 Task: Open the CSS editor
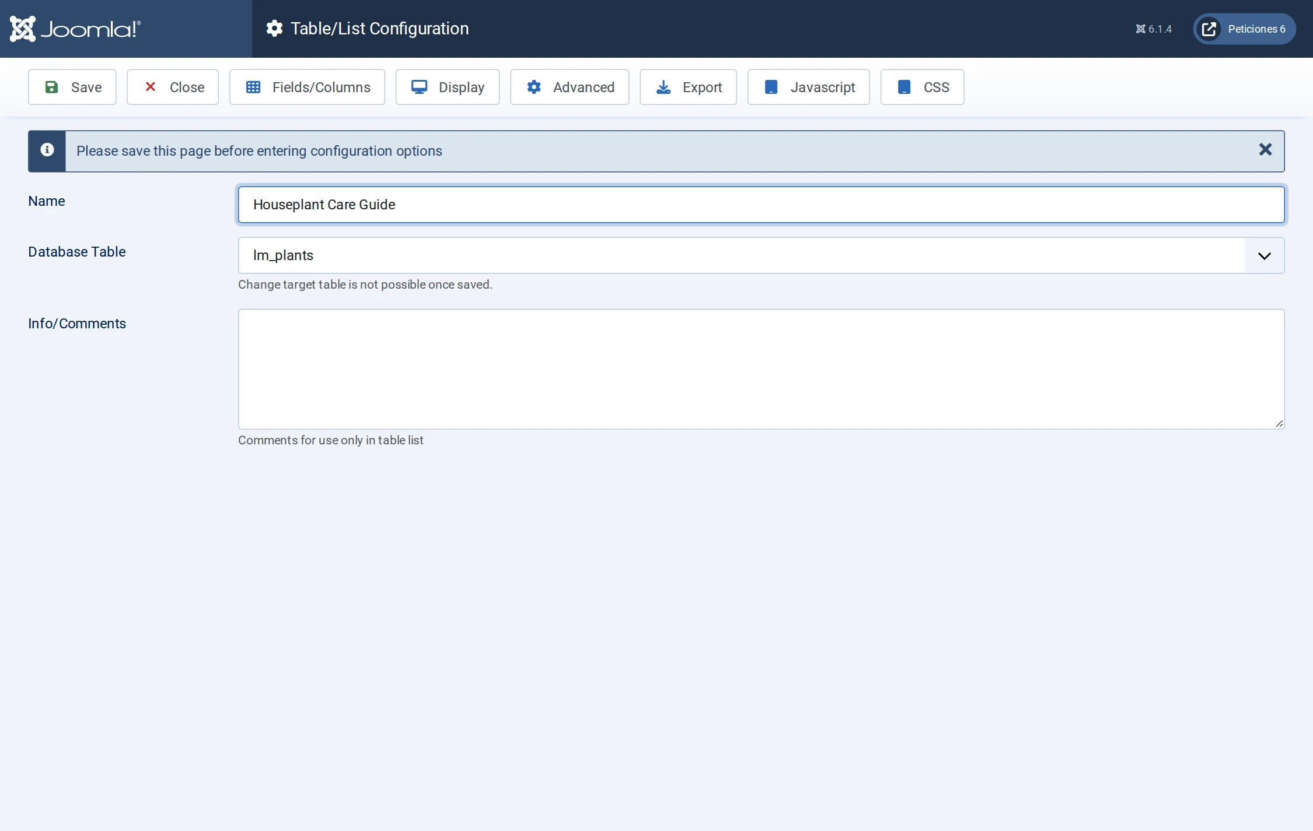click(923, 87)
